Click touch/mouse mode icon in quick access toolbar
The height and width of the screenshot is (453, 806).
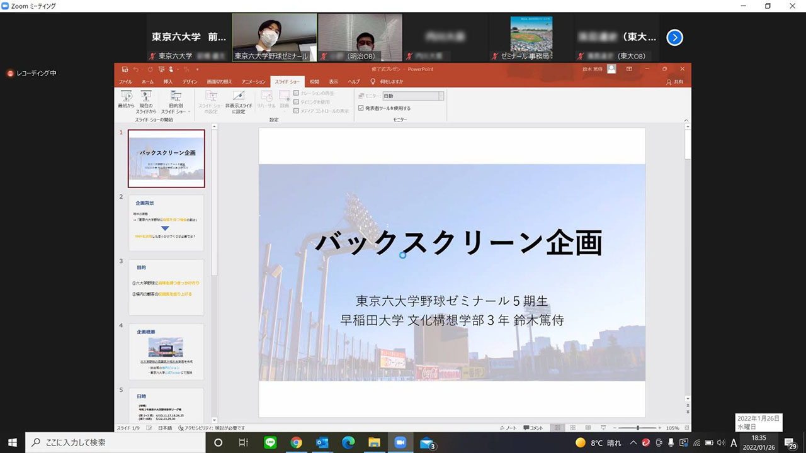coord(171,69)
